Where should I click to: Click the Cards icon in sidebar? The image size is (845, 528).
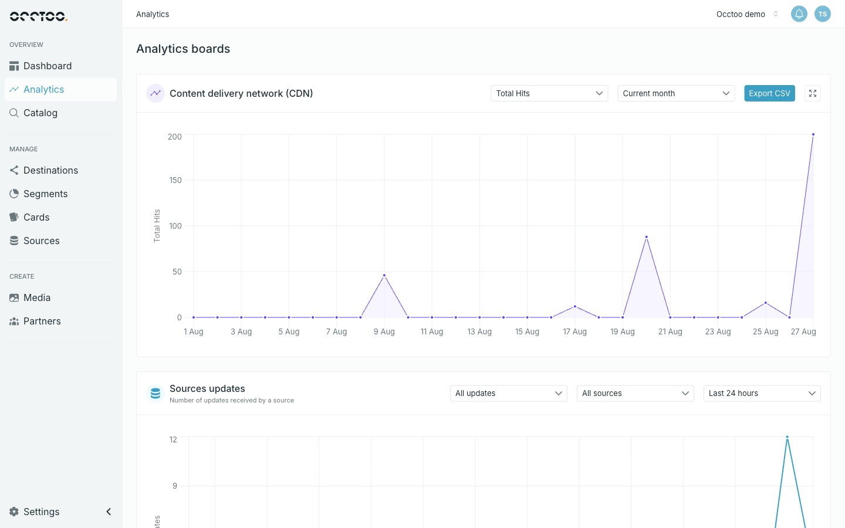pyautogui.click(x=14, y=217)
